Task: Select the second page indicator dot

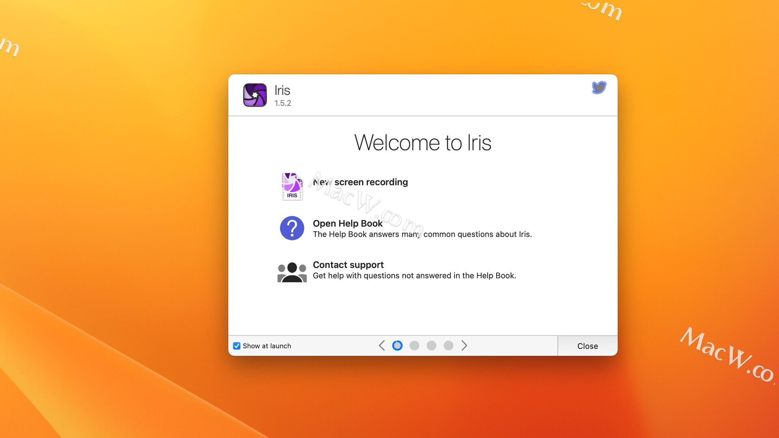Action: tap(414, 346)
